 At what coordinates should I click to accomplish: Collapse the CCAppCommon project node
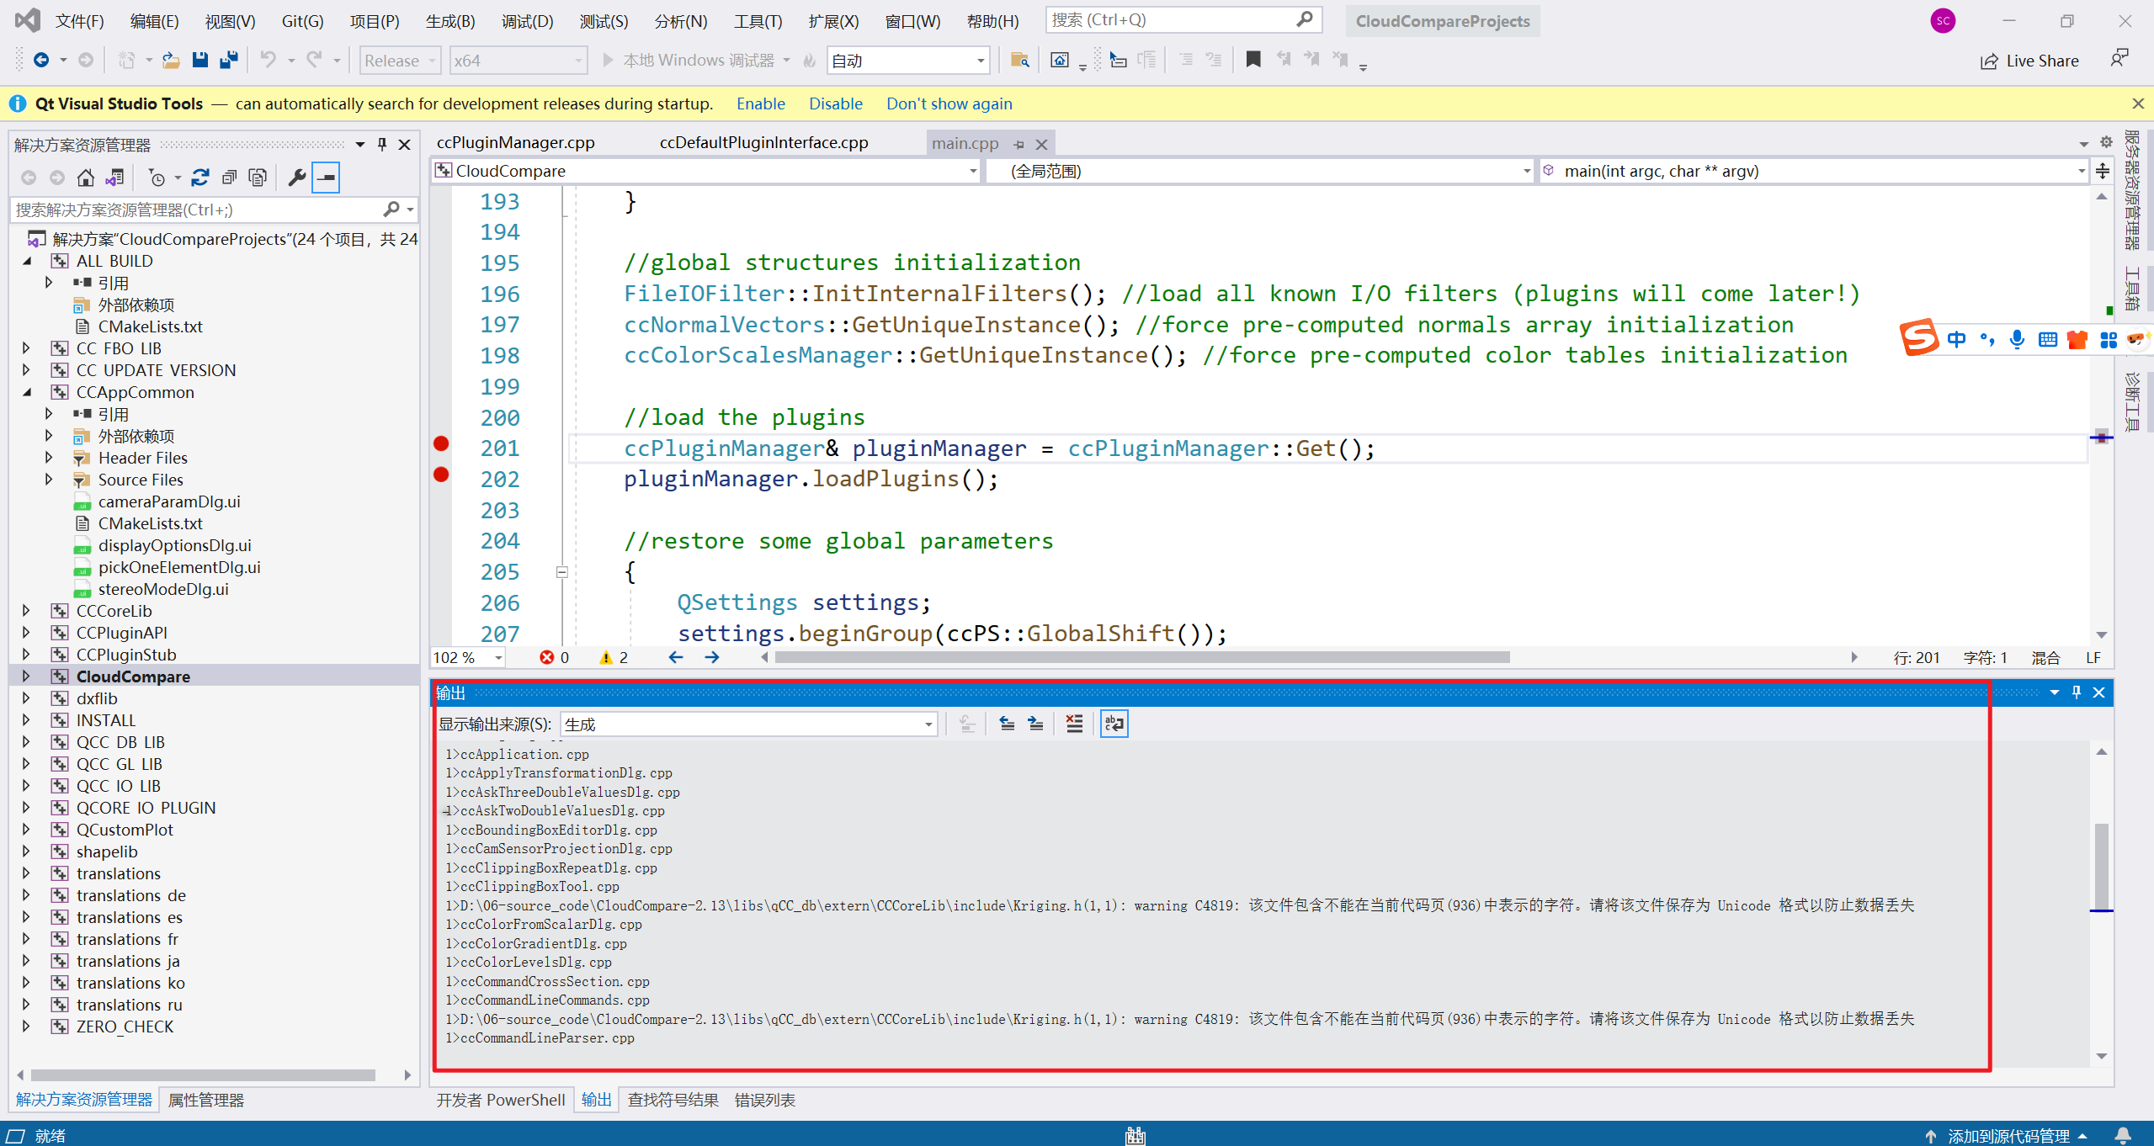(26, 392)
